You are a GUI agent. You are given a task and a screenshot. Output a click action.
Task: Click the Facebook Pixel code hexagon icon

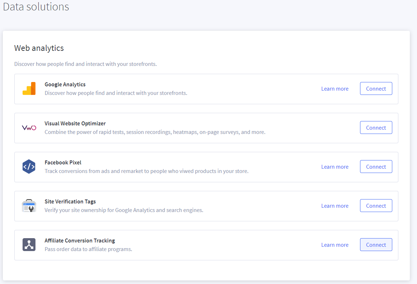click(29, 167)
